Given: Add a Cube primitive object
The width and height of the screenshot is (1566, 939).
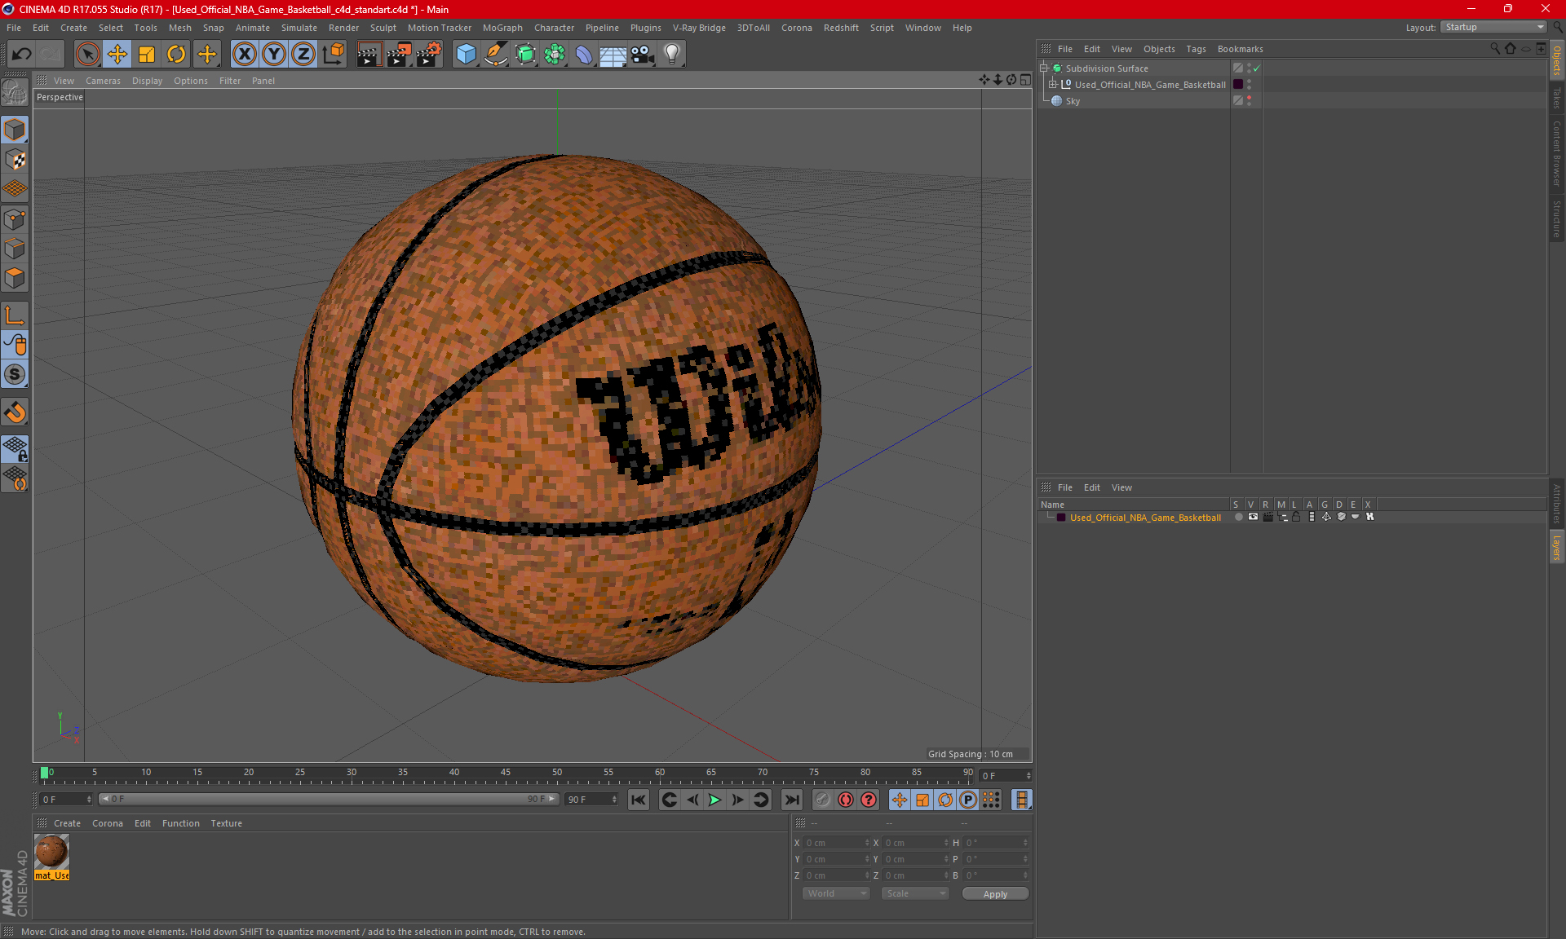Looking at the screenshot, I should [466, 55].
